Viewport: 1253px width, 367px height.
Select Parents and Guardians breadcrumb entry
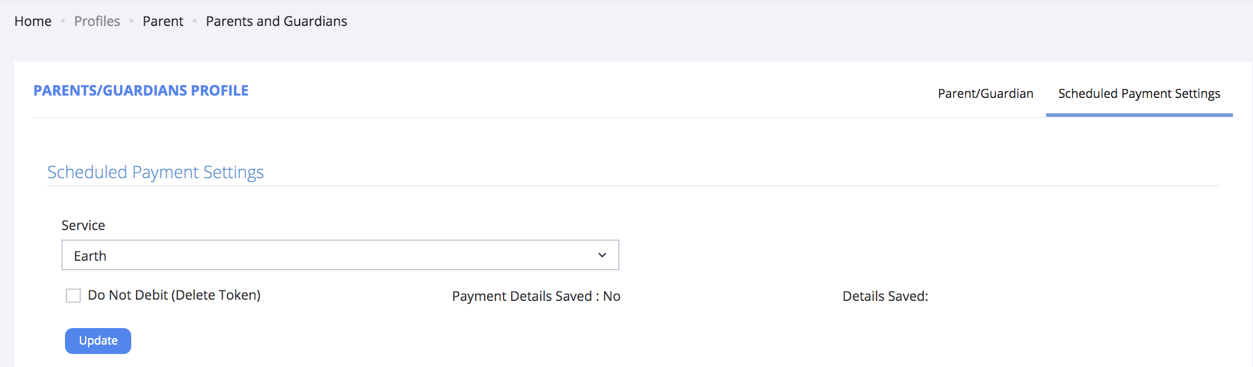(276, 21)
